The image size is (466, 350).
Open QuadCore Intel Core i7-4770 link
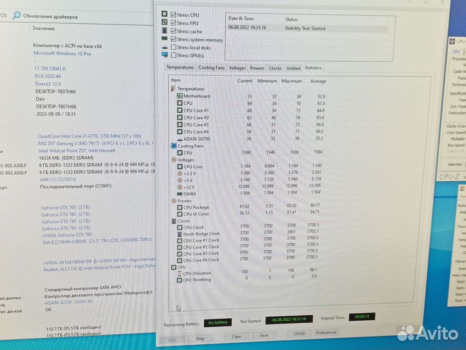pyautogui.click(x=89, y=136)
